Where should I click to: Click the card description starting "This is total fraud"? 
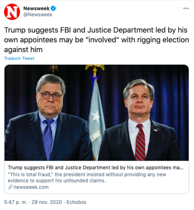click(x=87, y=175)
